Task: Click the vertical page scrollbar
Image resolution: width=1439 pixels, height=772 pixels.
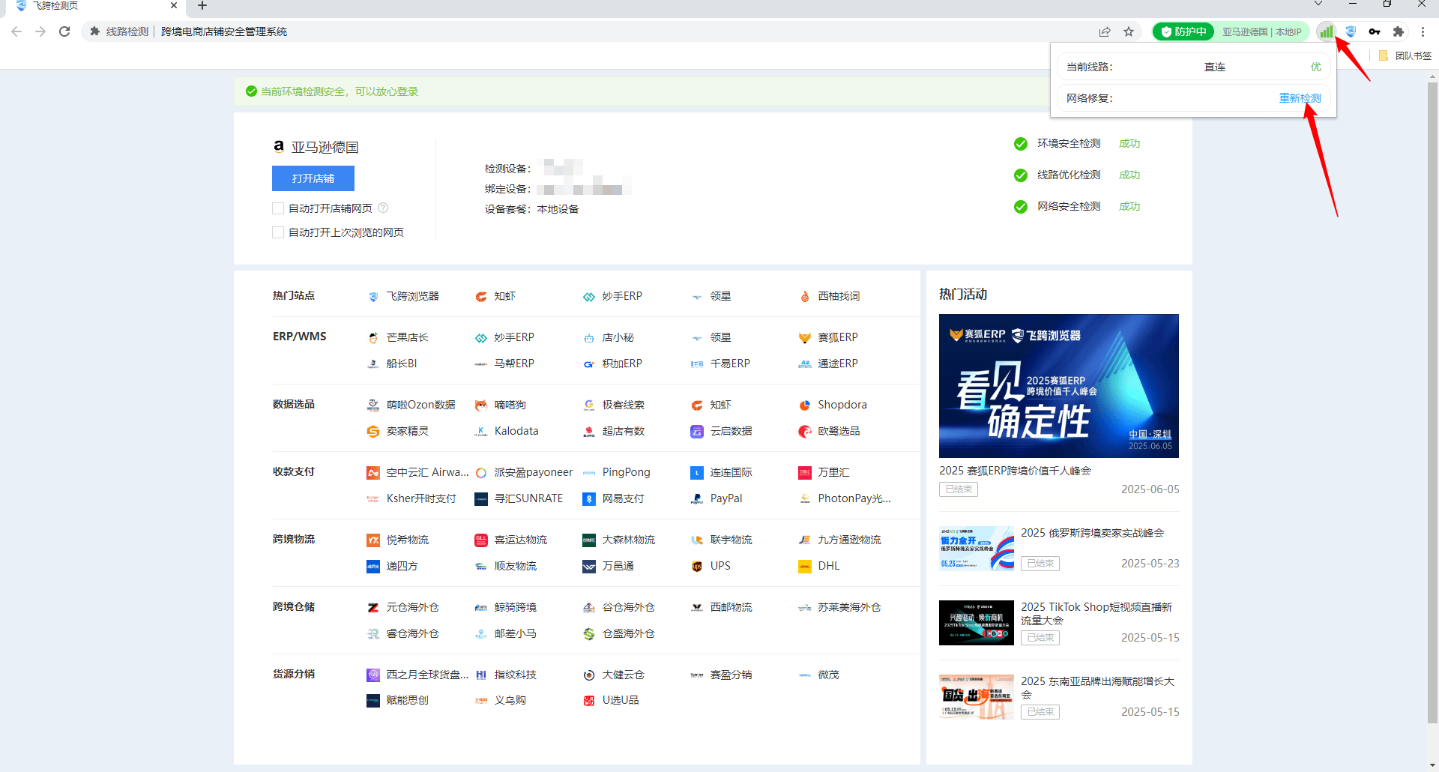Action: [x=1432, y=375]
